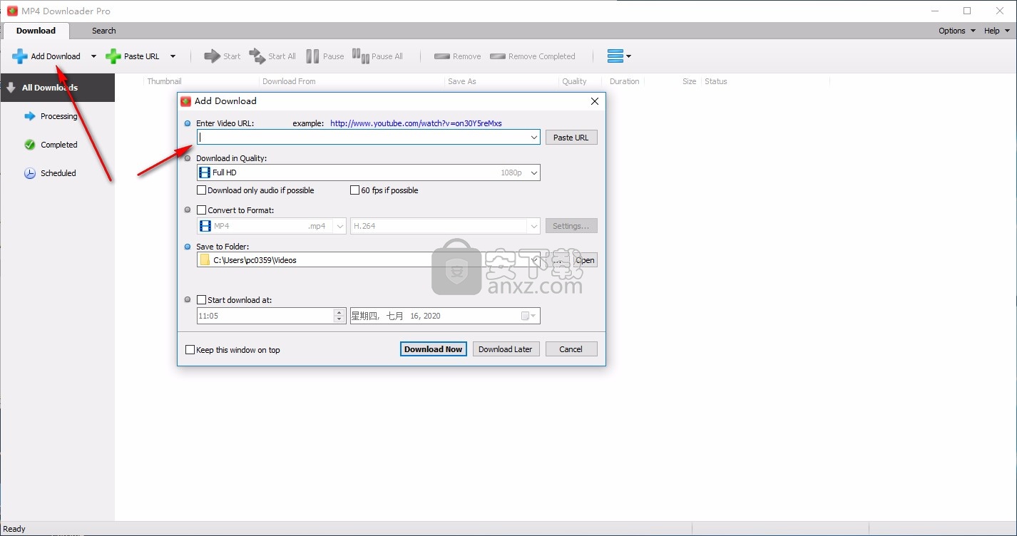Click the Duration column header

(624, 81)
